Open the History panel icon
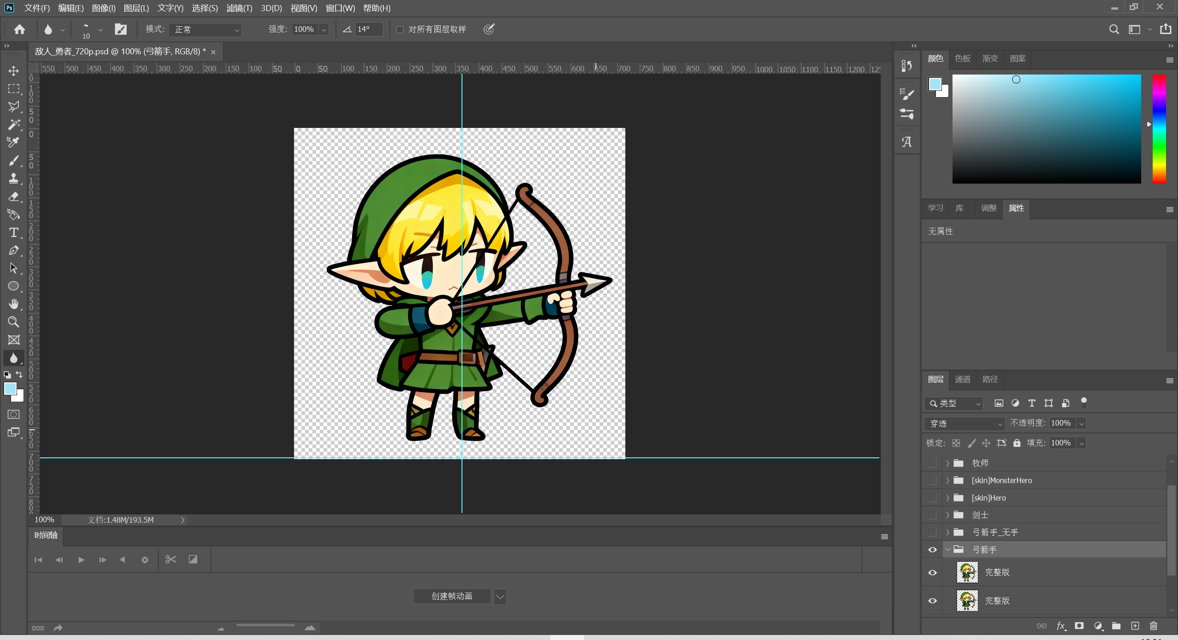 (x=907, y=66)
